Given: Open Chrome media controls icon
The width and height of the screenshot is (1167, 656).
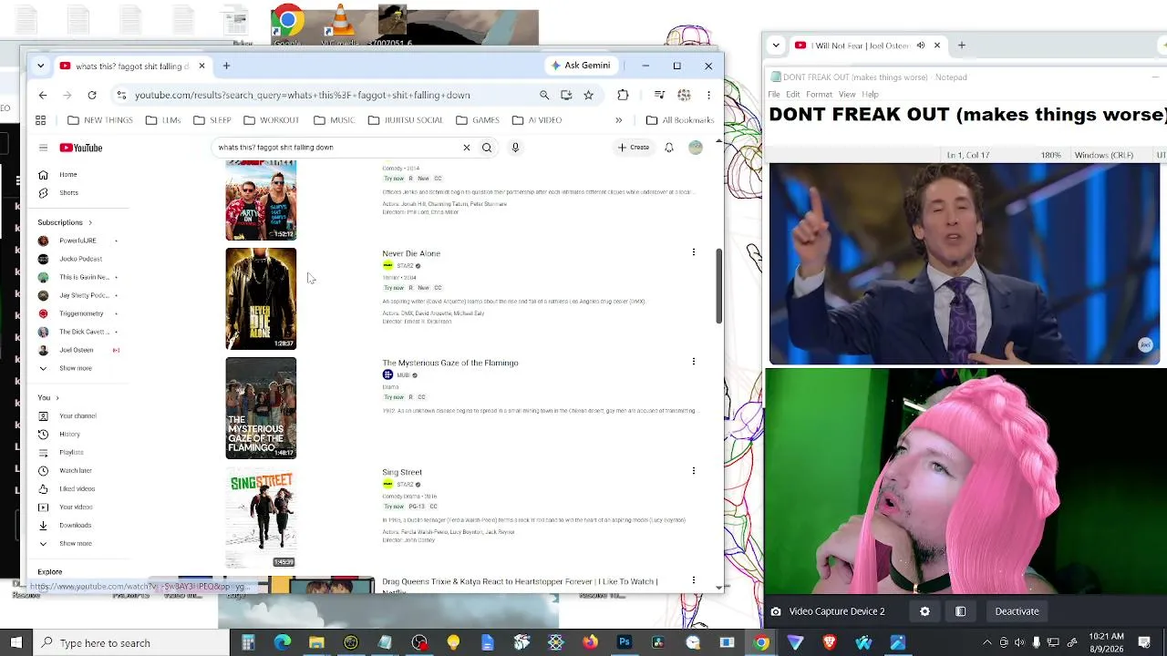Looking at the screenshot, I should [x=659, y=95].
